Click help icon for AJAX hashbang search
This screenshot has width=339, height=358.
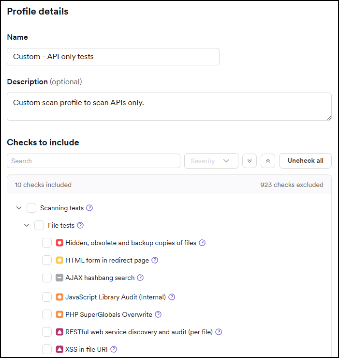tap(140, 278)
